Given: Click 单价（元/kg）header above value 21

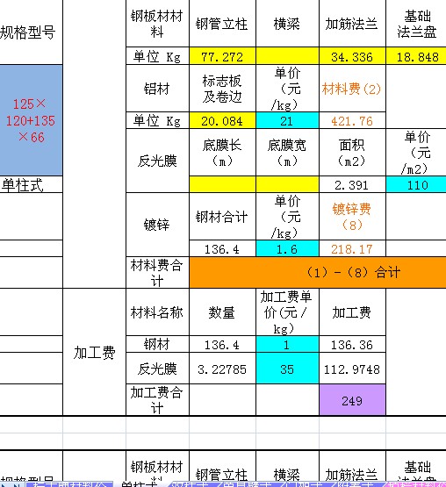Looking at the screenshot, I should coord(287,89).
